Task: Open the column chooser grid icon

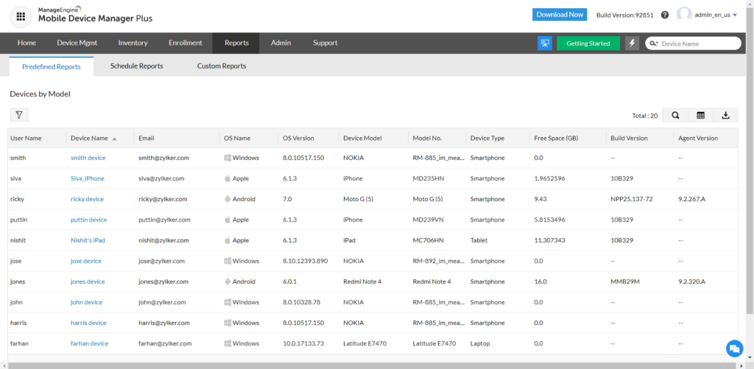Action: point(700,115)
